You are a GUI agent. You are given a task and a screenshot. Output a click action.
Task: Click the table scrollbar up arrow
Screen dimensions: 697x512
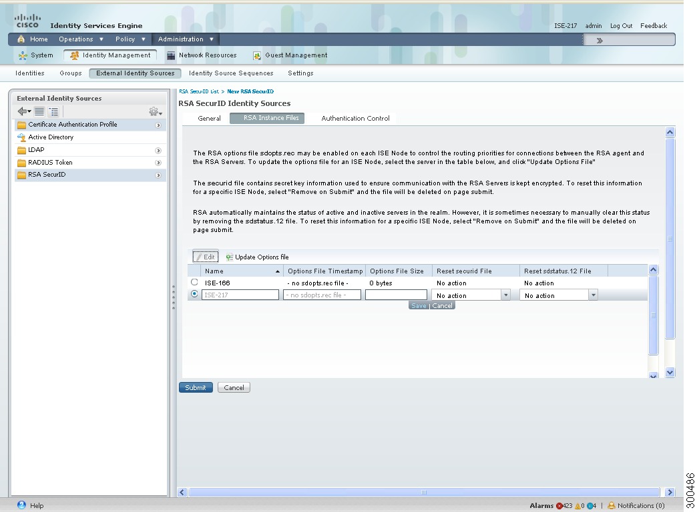(x=653, y=269)
